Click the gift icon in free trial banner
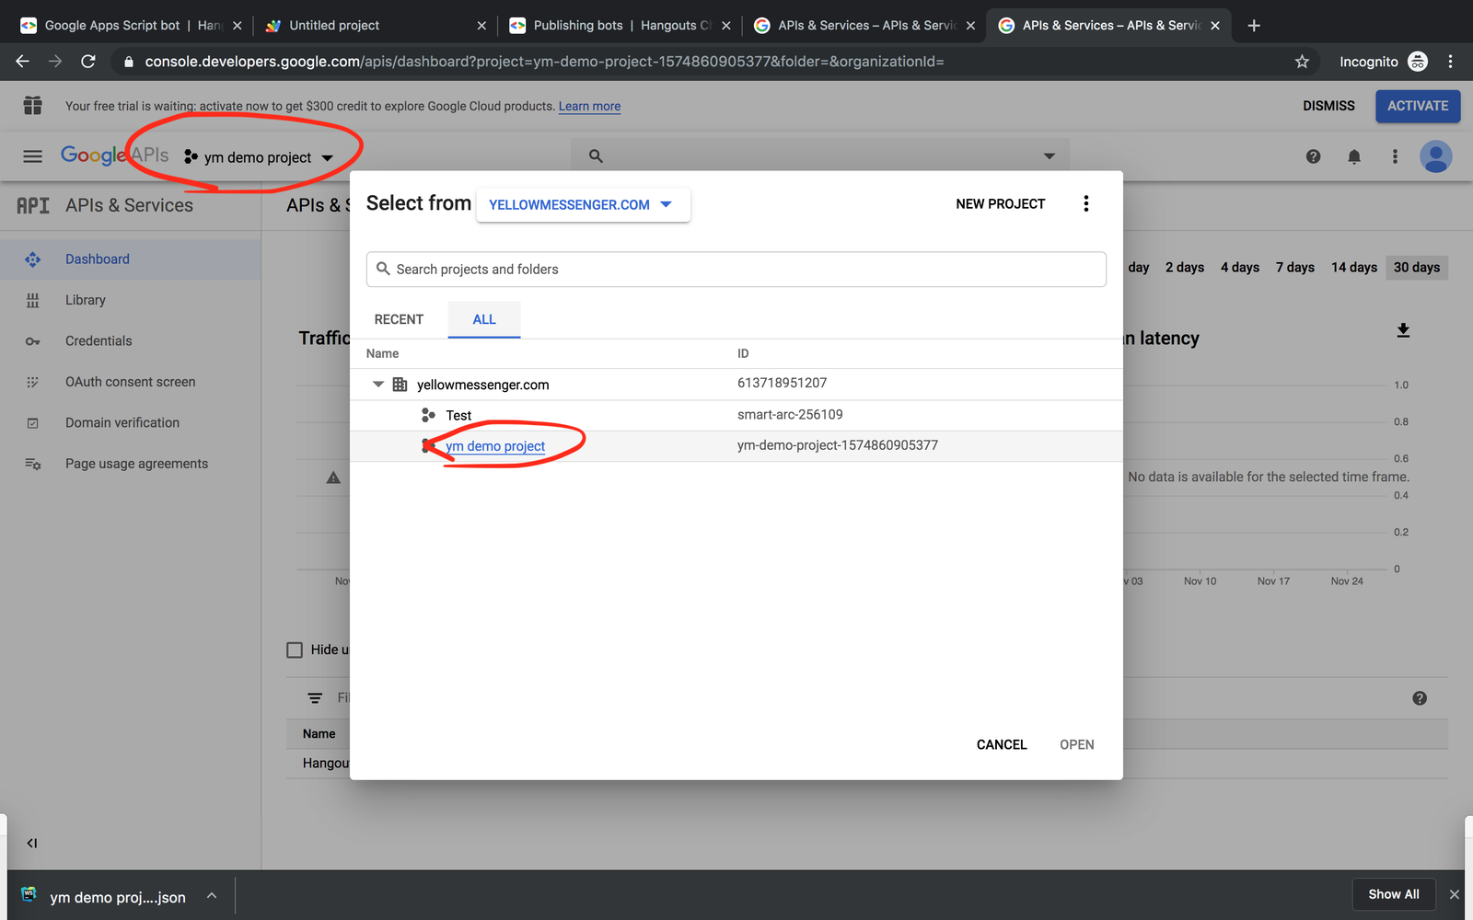The image size is (1473, 920). pyautogui.click(x=32, y=106)
